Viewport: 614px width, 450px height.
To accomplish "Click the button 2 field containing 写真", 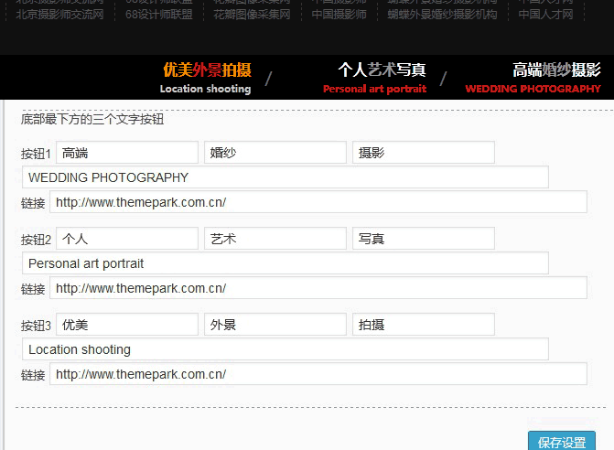I will [x=423, y=239].
